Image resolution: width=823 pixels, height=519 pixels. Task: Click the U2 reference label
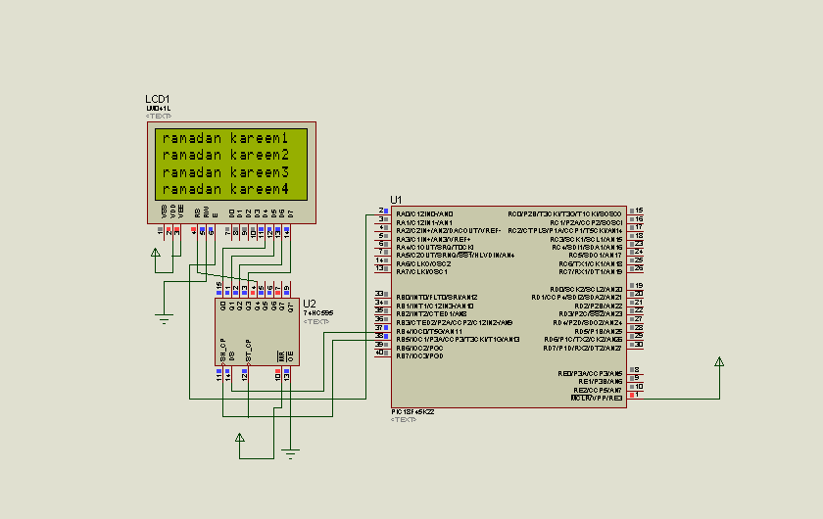point(310,304)
